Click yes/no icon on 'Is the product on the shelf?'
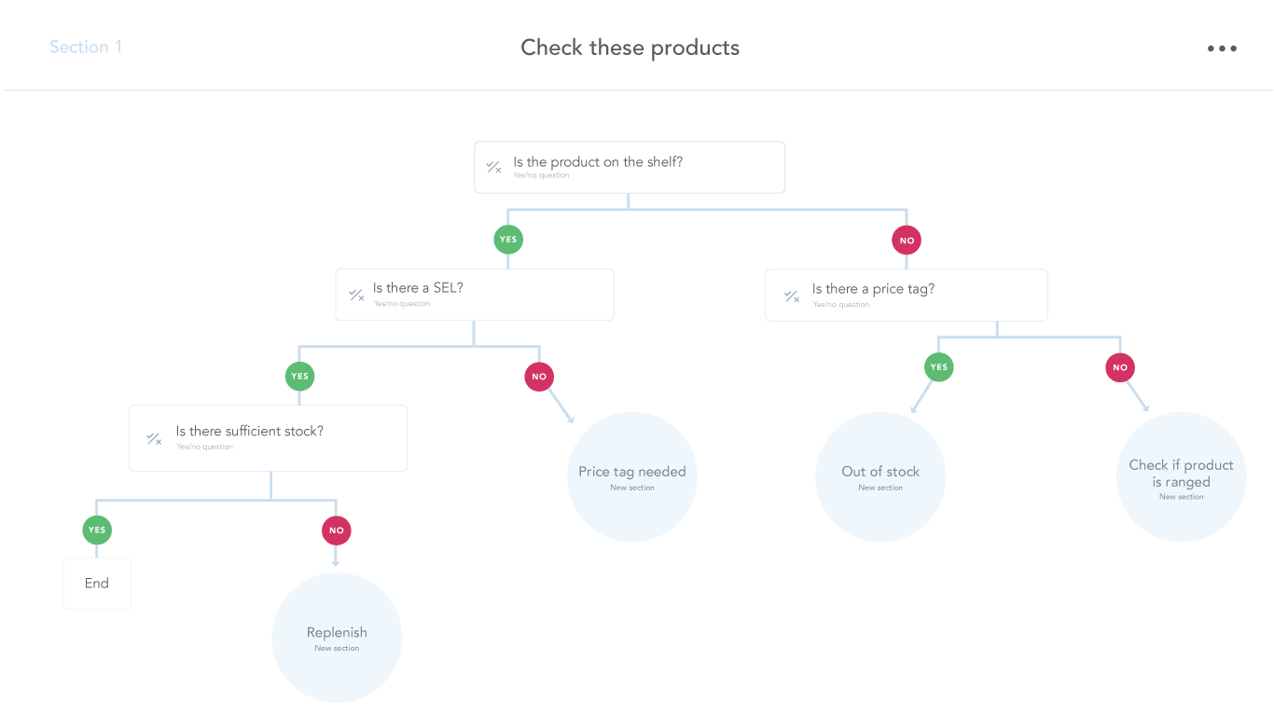Viewport: 1274px width, 716px height. click(493, 168)
